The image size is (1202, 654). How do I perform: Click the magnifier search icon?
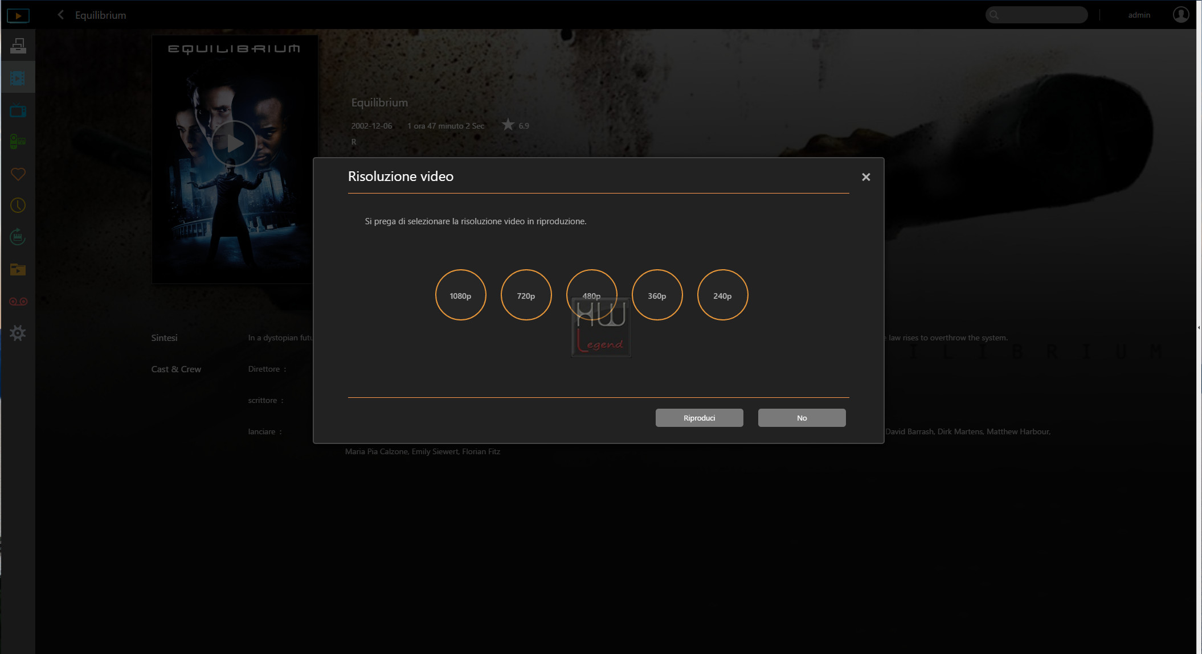[994, 15]
